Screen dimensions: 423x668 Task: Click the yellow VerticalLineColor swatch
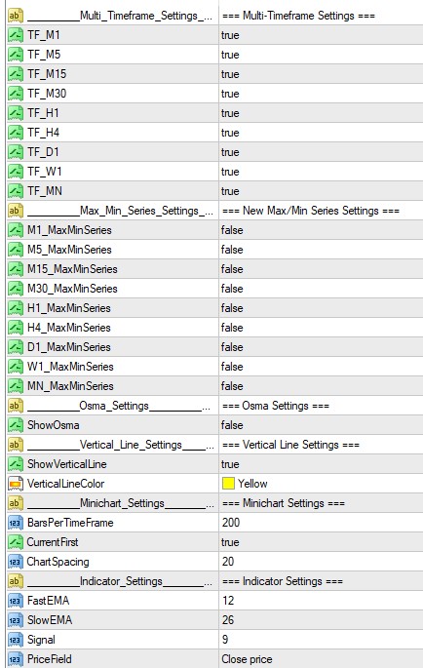coord(228,484)
